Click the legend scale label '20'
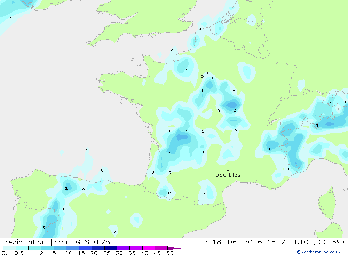The height and width of the screenshot is (255, 348). tap(94, 253)
